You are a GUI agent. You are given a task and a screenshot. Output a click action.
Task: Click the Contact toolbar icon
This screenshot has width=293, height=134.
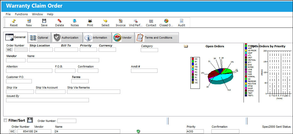point(151,23)
